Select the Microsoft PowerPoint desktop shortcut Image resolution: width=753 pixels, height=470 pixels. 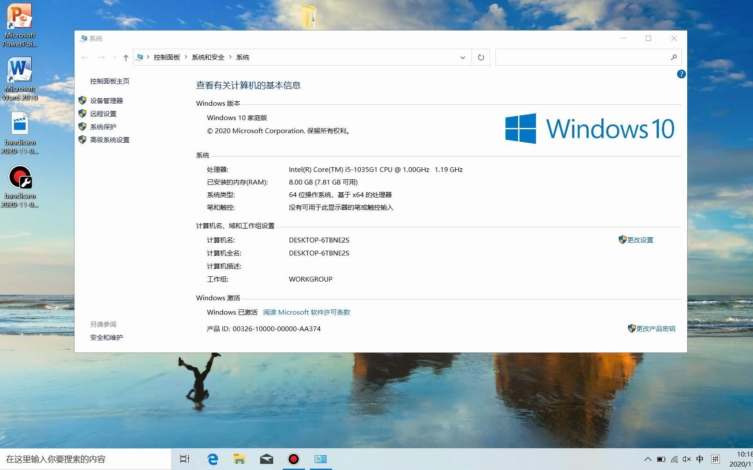[x=20, y=25]
